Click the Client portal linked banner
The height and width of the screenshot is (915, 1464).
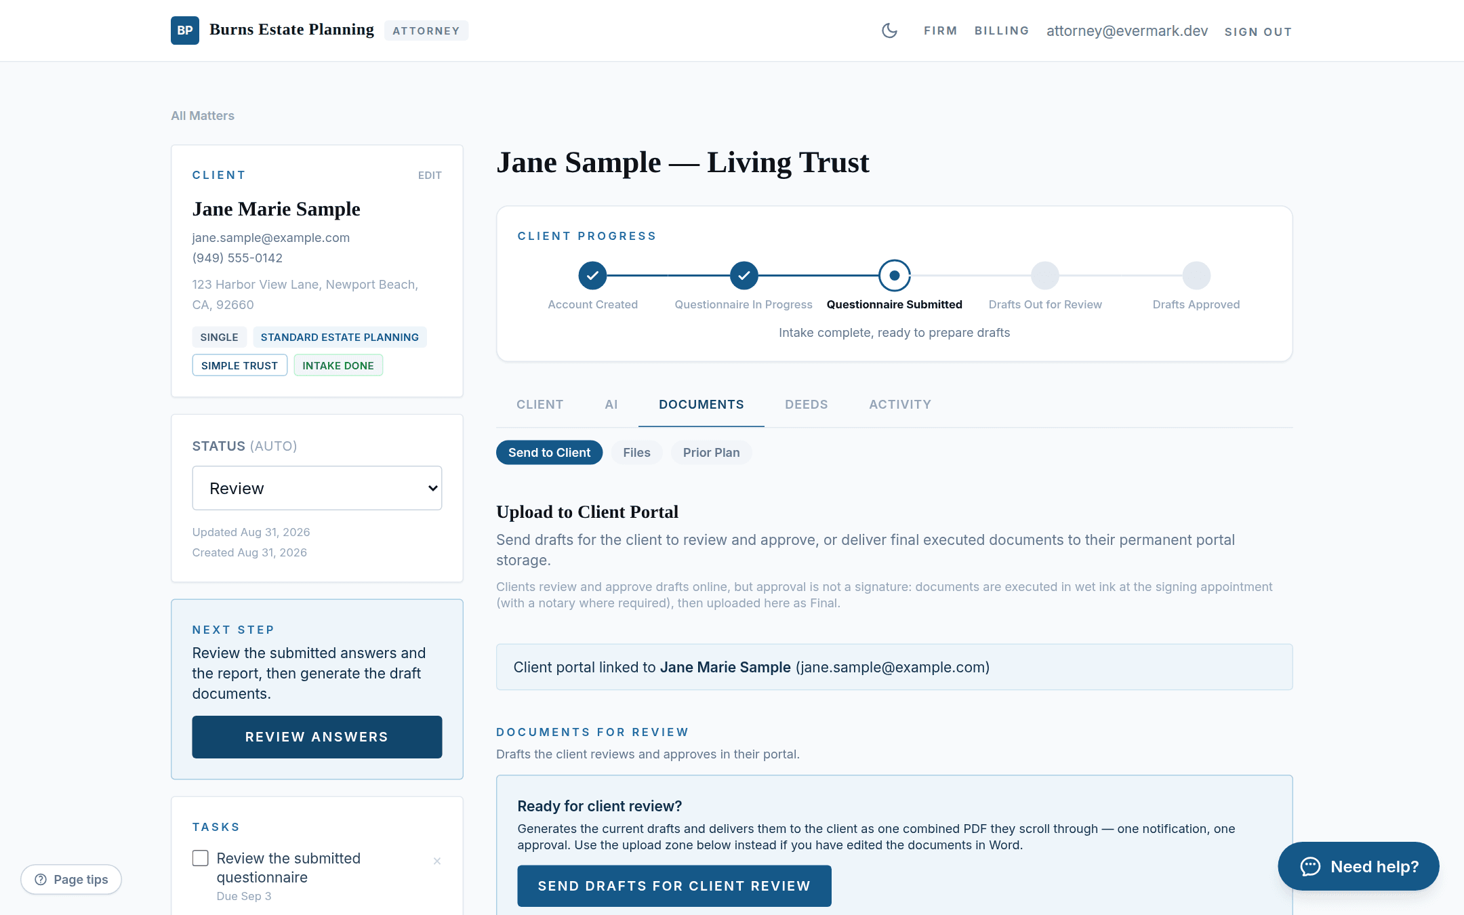point(894,667)
